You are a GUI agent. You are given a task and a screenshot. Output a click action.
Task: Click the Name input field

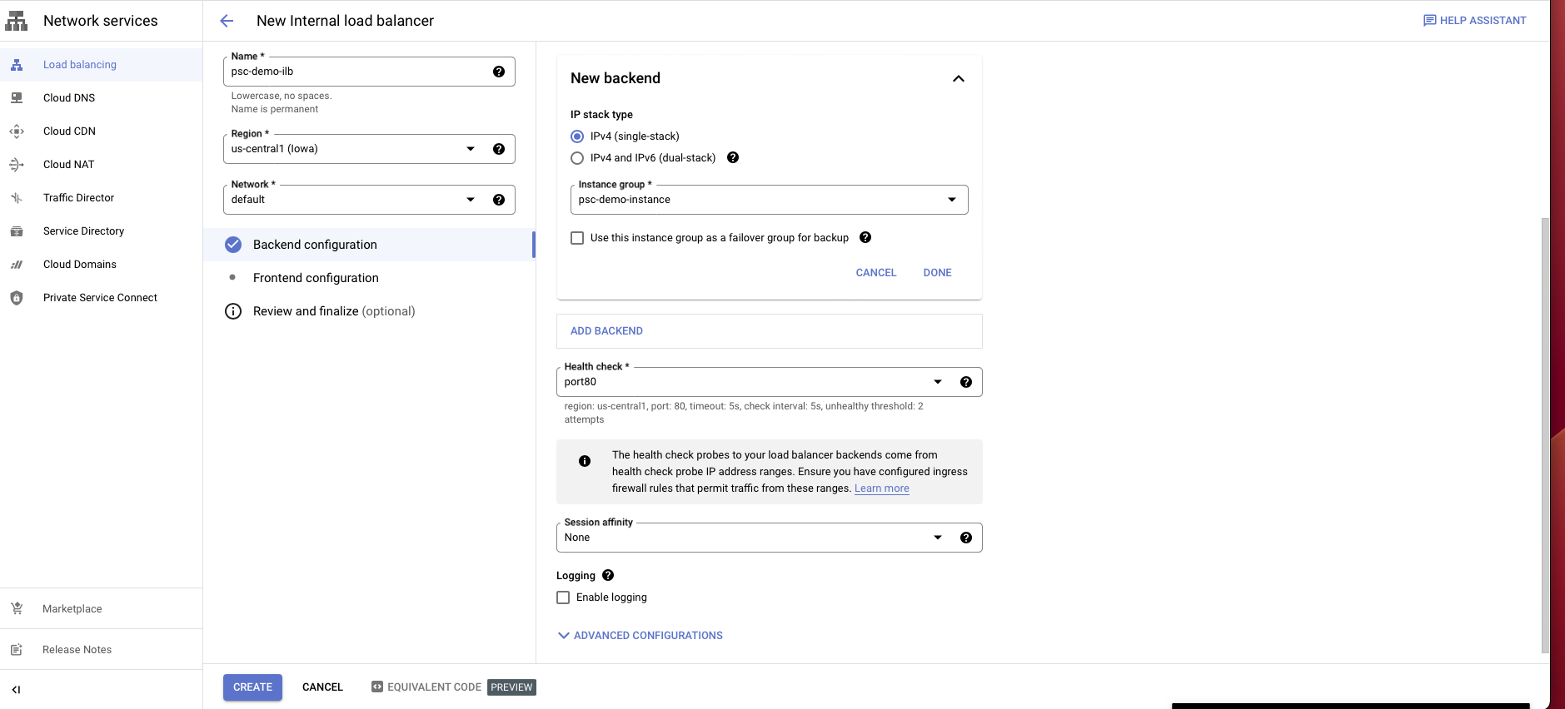(x=358, y=72)
